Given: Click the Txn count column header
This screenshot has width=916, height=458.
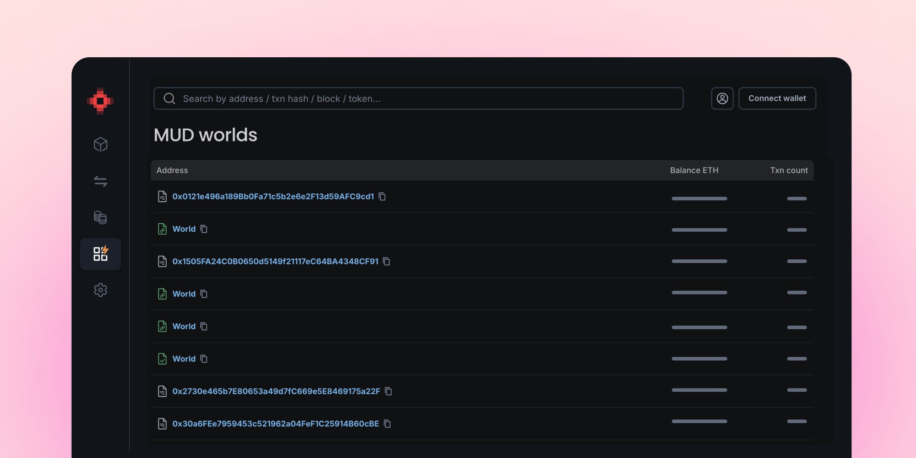Looking at the screenshot, I should click(789, 170).
